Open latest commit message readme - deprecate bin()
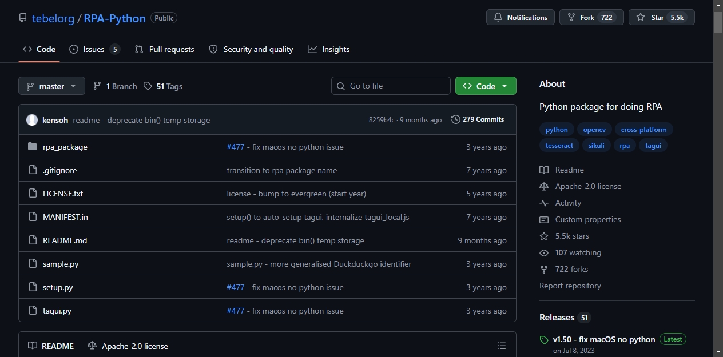 (x=141, y=120)
